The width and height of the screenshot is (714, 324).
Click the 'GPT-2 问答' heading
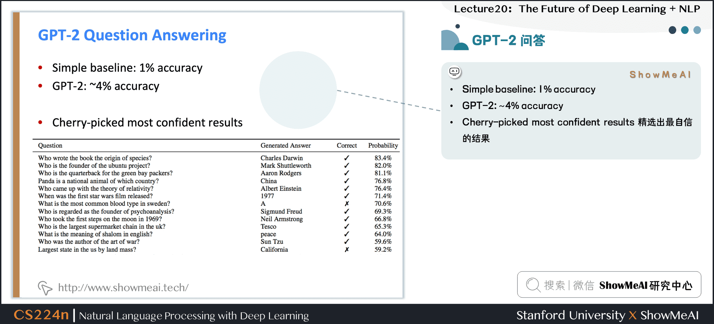(508, 40)
